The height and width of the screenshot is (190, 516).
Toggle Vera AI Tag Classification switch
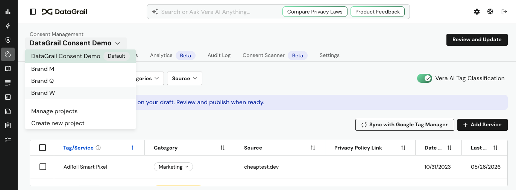[x=425, y=78]
